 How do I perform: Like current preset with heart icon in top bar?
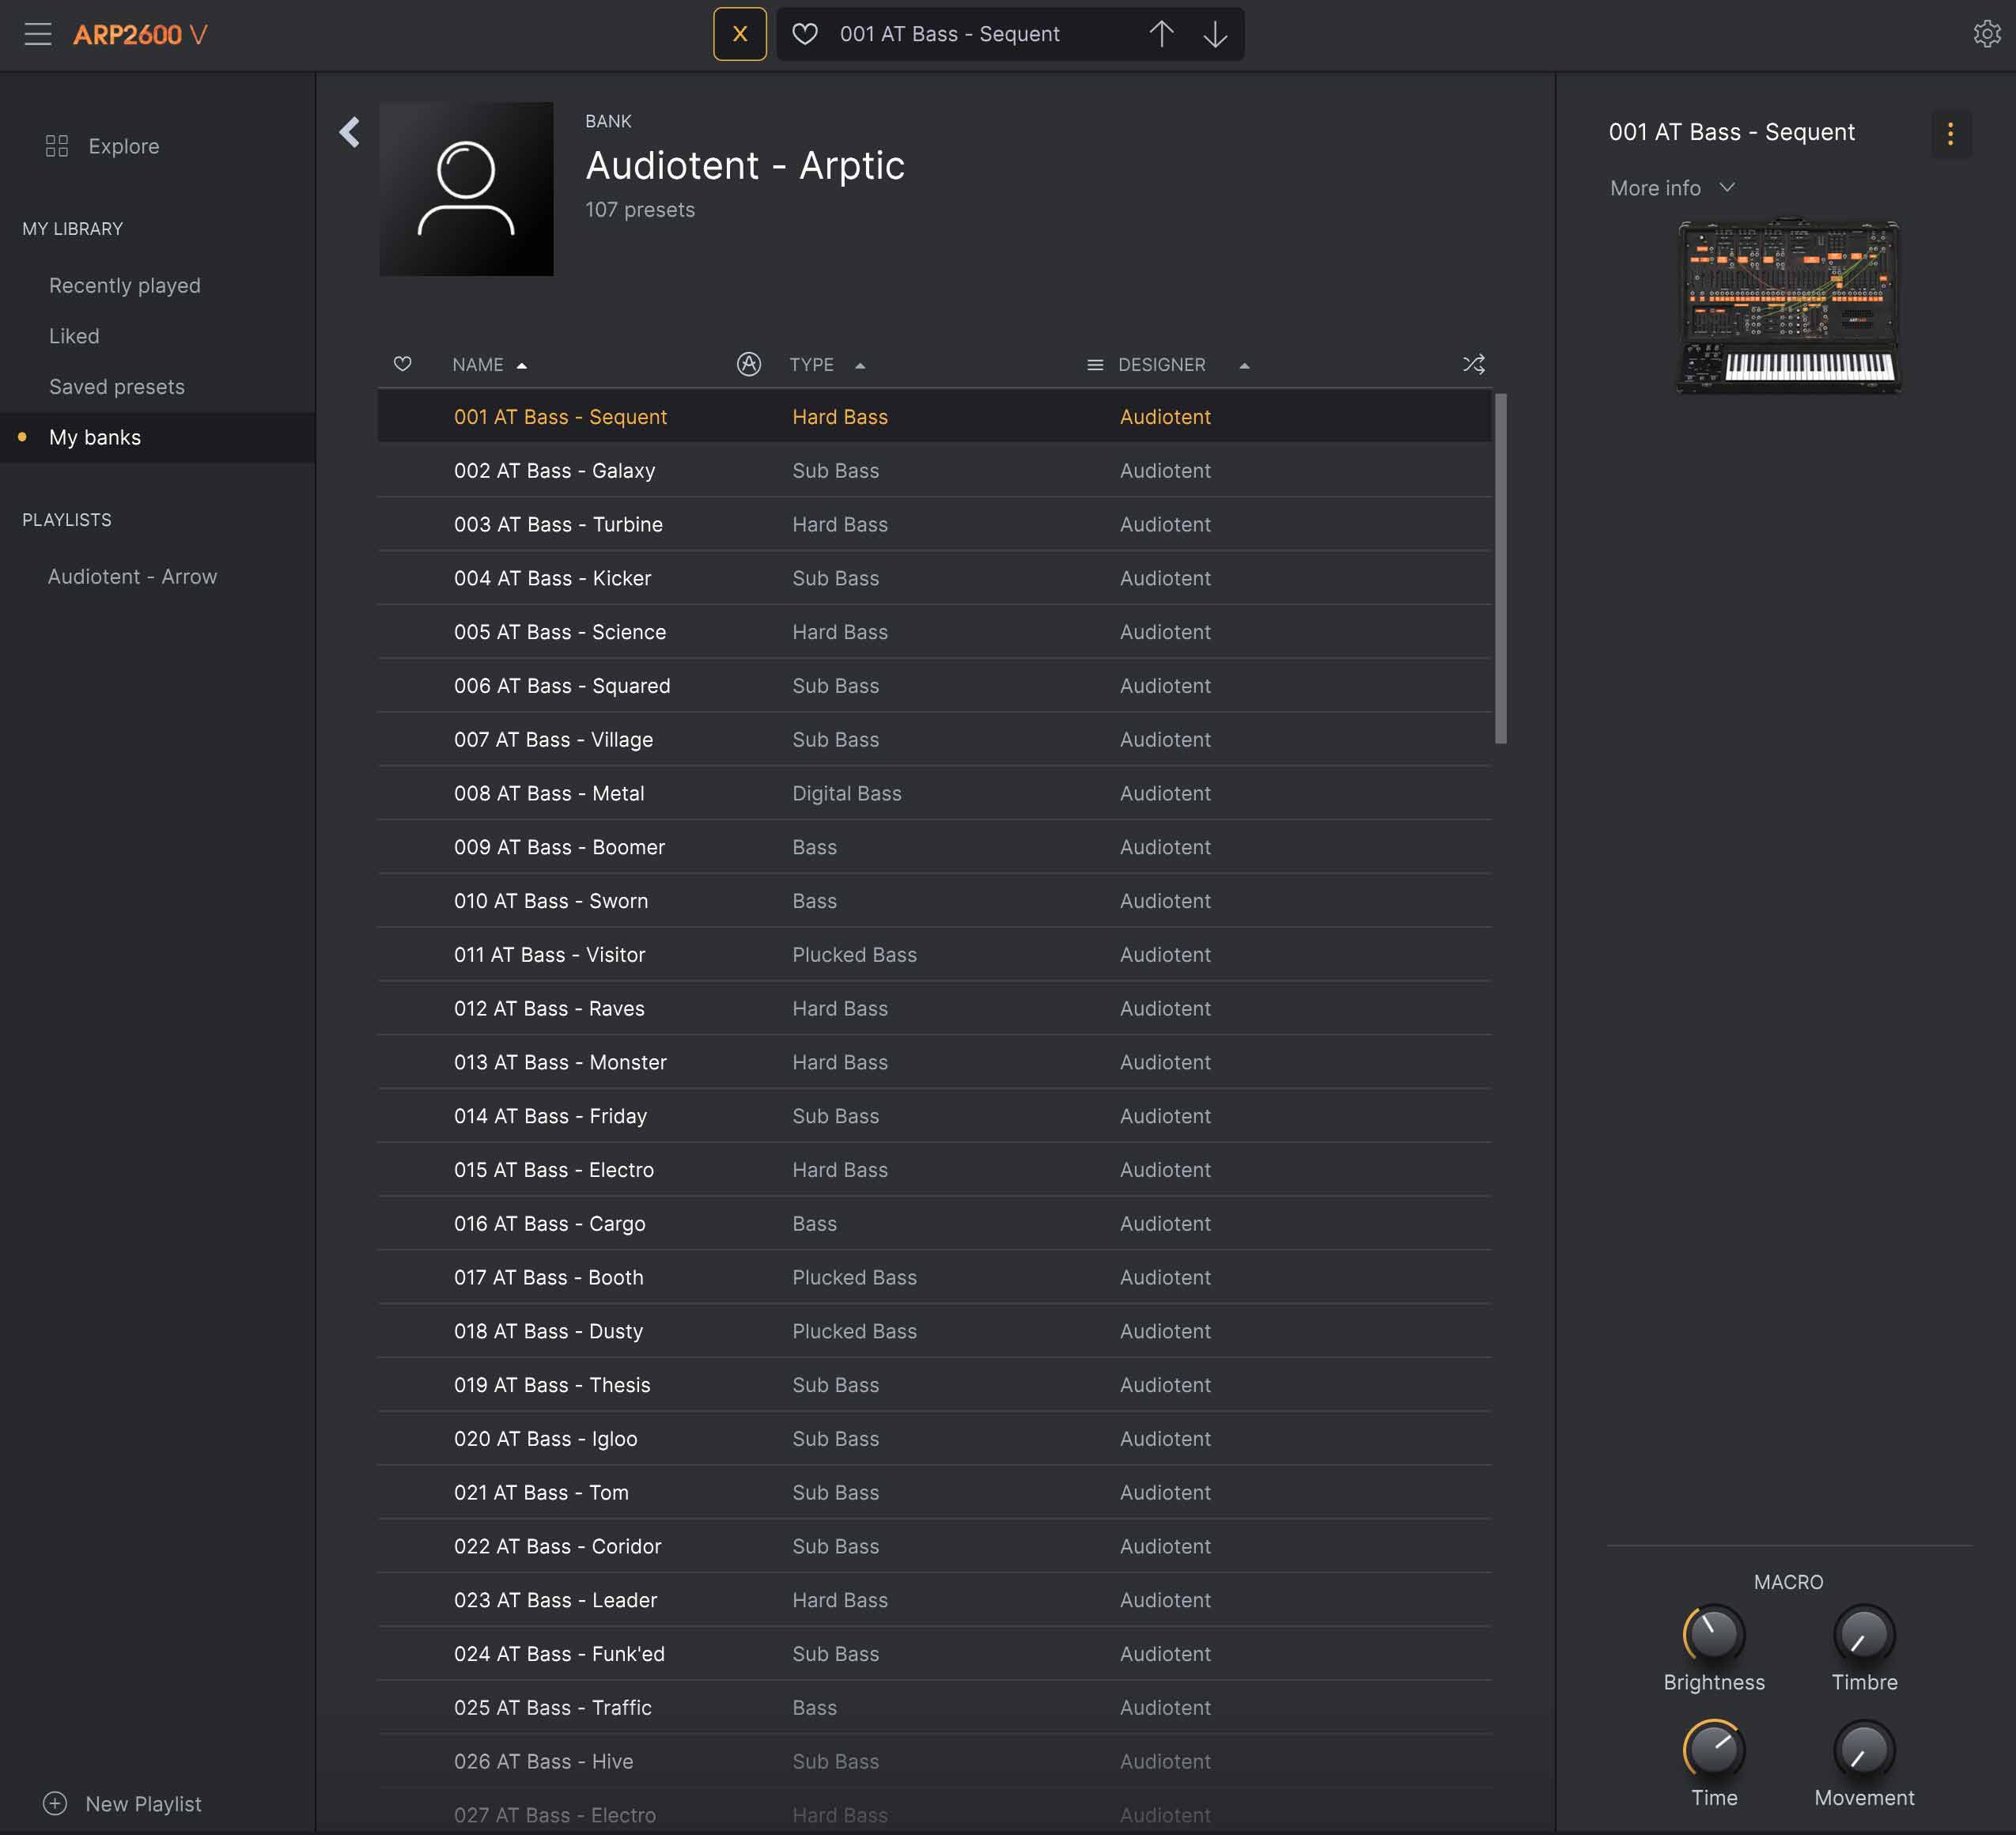805,34
